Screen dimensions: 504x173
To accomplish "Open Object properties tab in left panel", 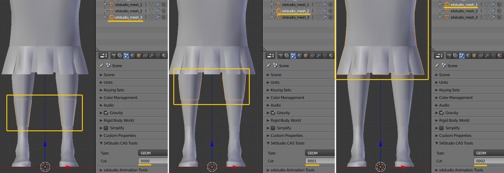I will pos(139,56).
